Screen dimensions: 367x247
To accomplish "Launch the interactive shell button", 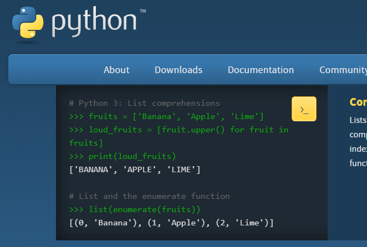I will [x=304, y=109].
